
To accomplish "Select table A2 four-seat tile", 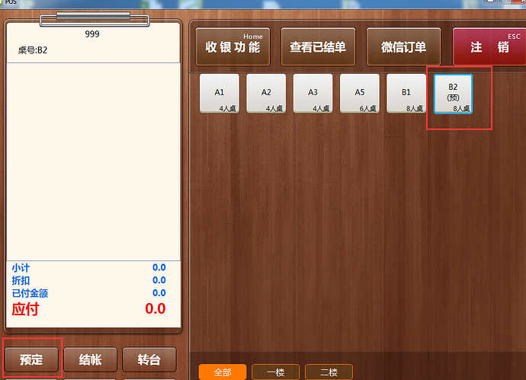I will tap(266, 94).
